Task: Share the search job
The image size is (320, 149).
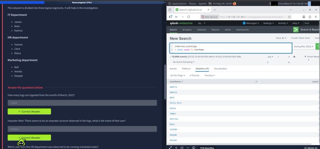Action: click(x=289, y=57)
